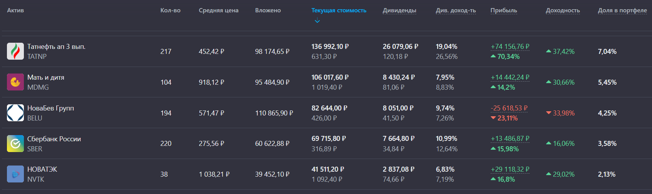Click average price 1 038,21 ₽
Image resolution: width=652 pixels, height=194 pixels.
click(x=214, y=174)
